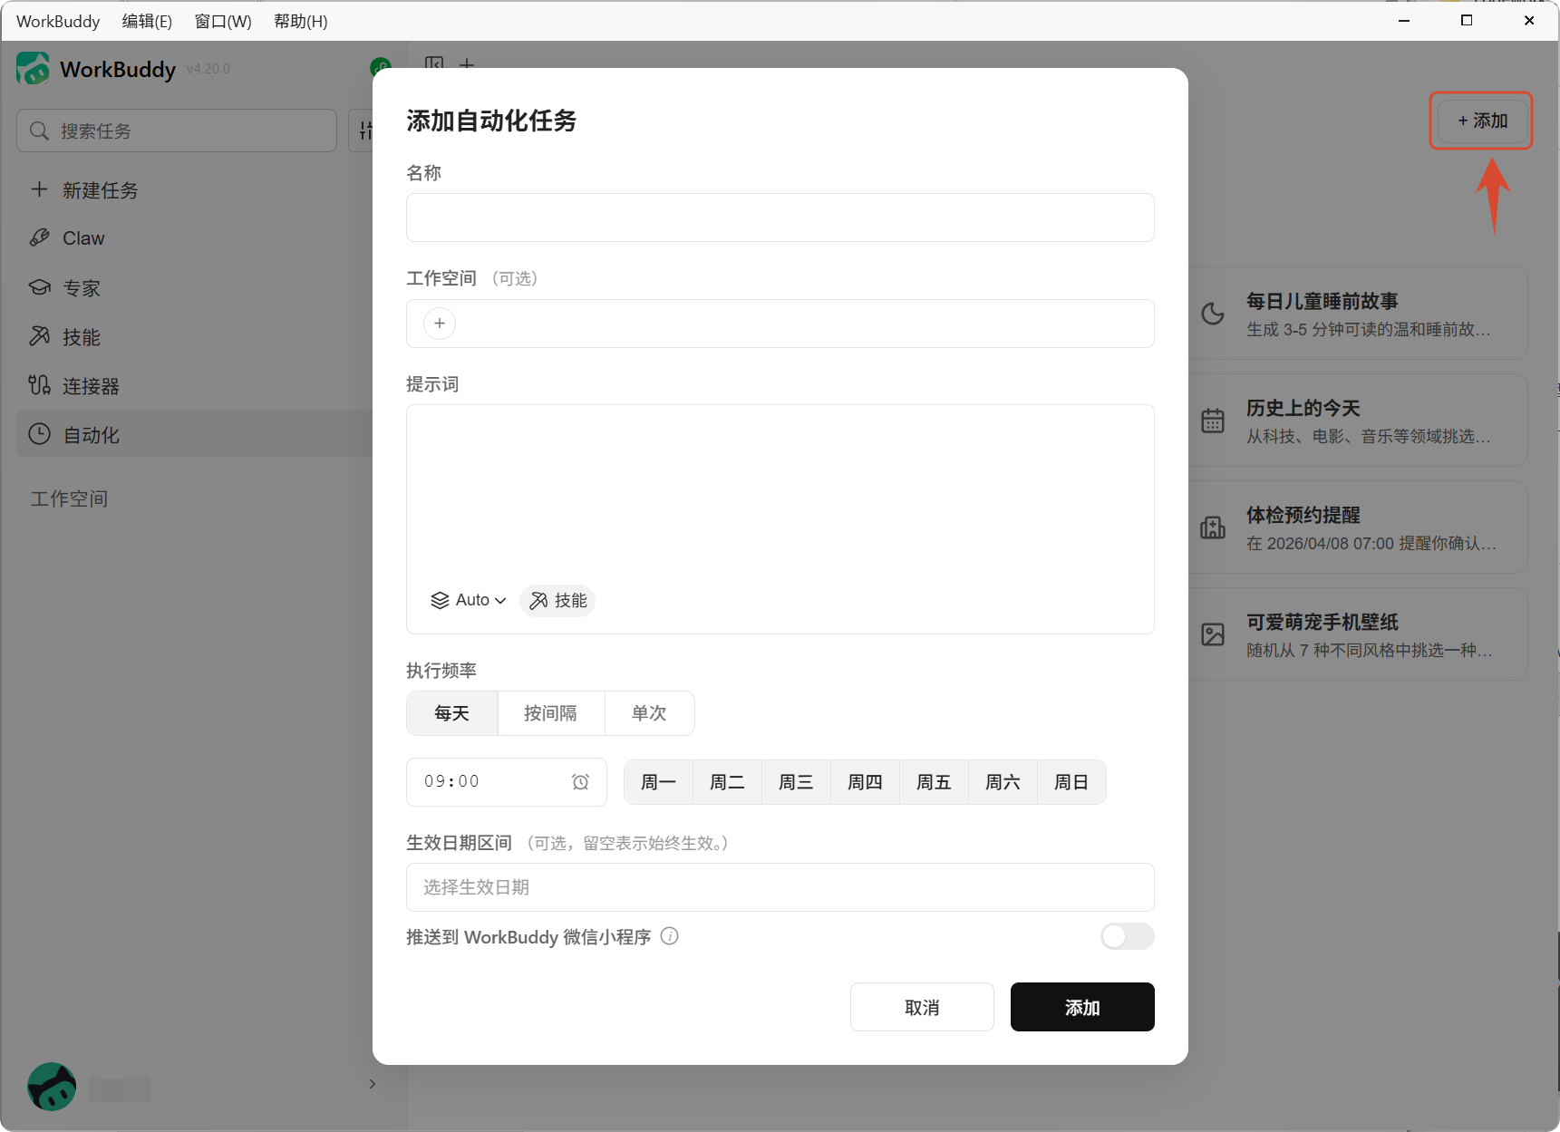Expand the user profile chevron at bottom

coord(373,1084)
